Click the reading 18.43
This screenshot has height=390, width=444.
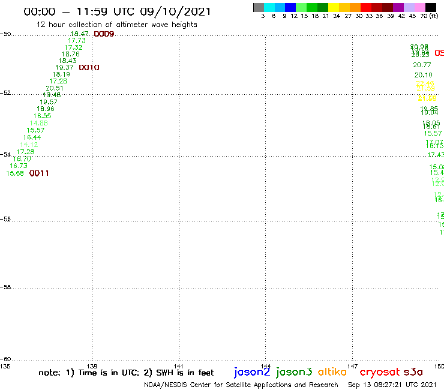click(67, 61)
